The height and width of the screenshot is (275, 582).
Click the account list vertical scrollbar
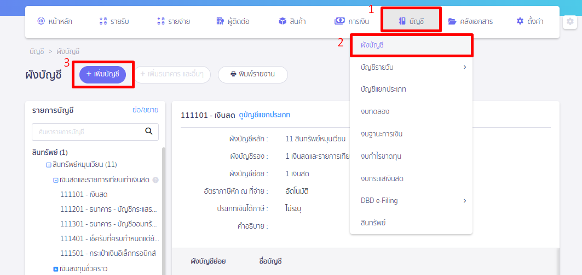[x=164, y=211]
